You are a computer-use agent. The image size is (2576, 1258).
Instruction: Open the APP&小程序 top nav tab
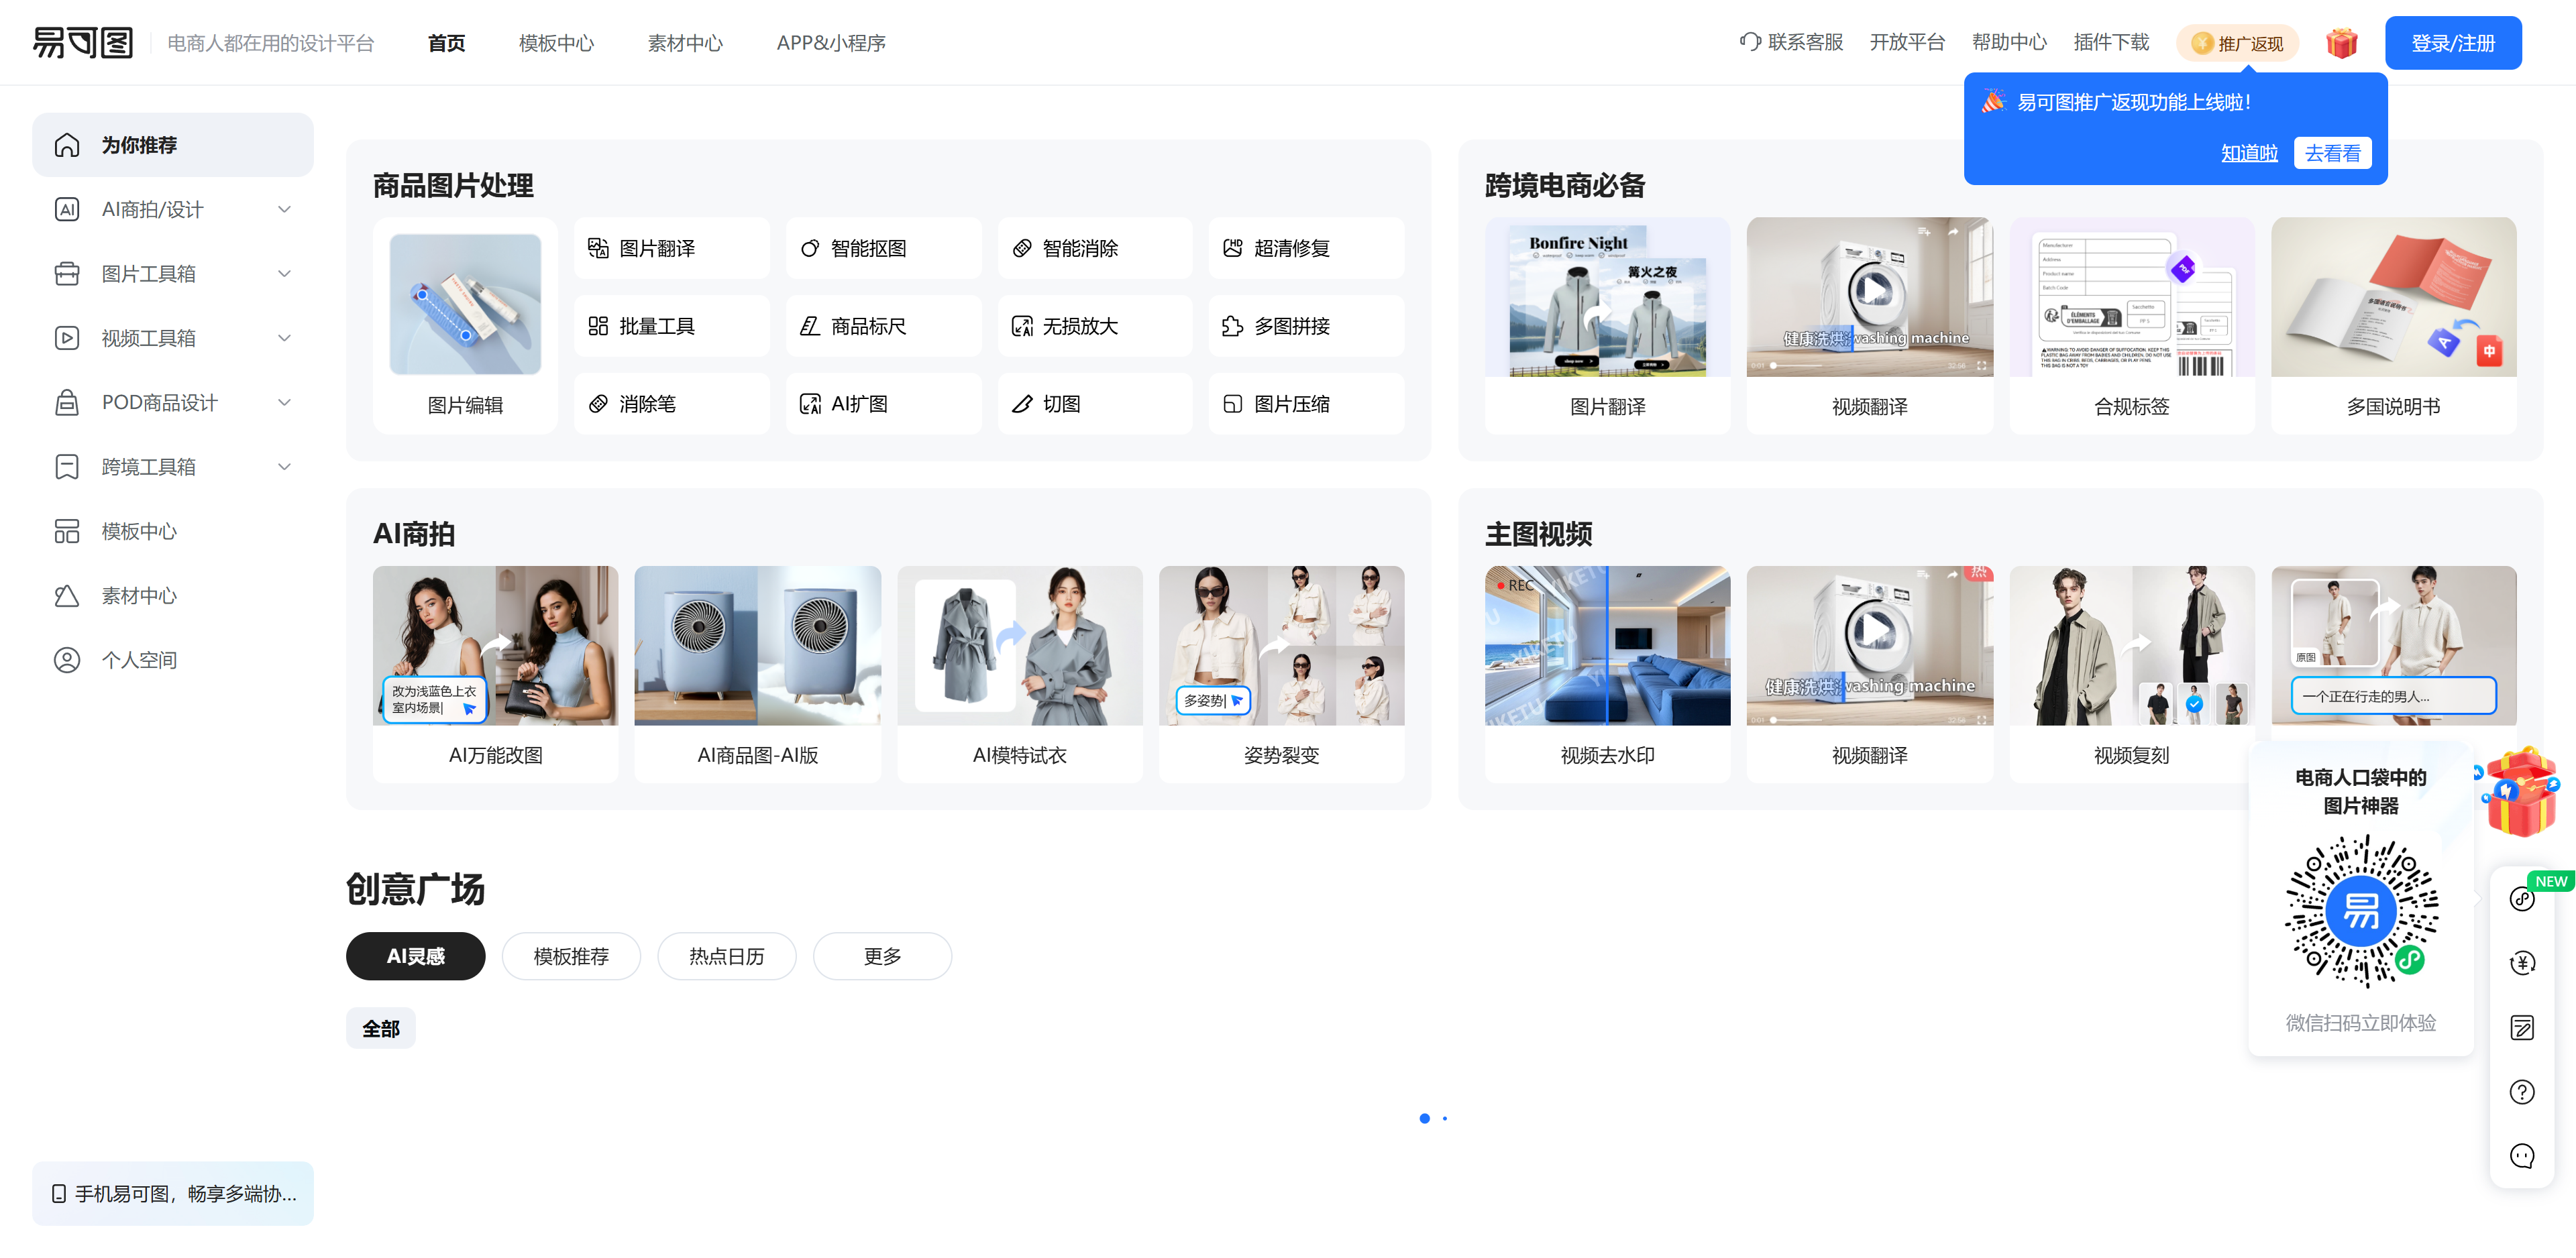click(x=830, y=43)
